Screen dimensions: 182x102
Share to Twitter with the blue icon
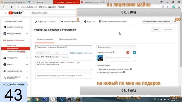[135, 53]
